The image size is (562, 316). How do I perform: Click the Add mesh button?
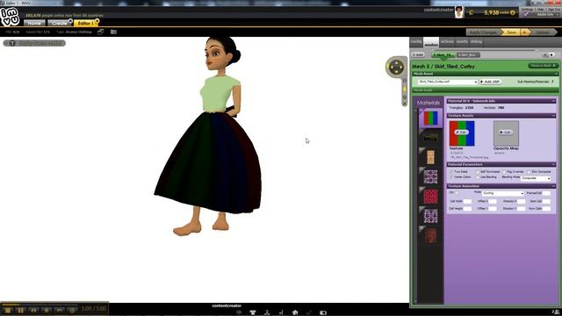click(418, 54)
